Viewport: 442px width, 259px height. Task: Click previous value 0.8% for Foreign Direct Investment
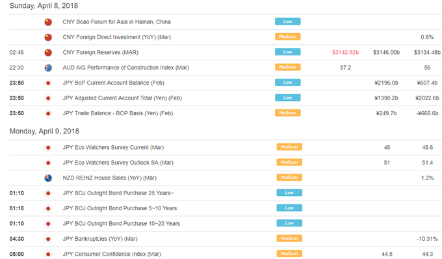coord(427,37)
